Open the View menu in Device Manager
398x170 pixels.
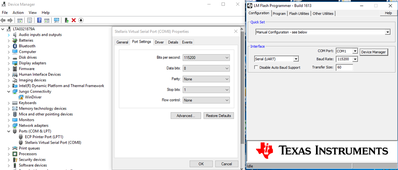(33, 13)
